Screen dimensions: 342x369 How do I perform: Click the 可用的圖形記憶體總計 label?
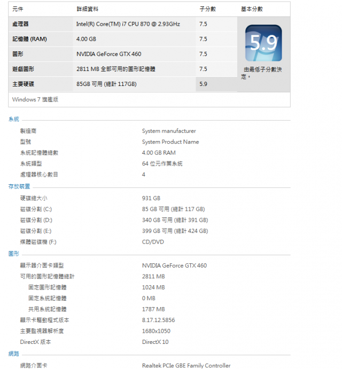click(48, 277)
